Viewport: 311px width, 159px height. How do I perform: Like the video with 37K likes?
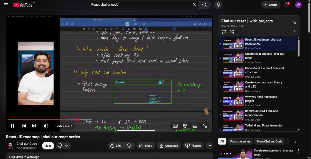[x=116, y=146]
